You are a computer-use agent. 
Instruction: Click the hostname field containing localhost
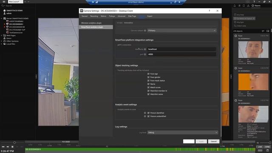[x=181, y=49]
